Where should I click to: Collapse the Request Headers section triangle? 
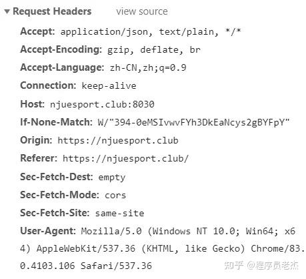point(7,11)
